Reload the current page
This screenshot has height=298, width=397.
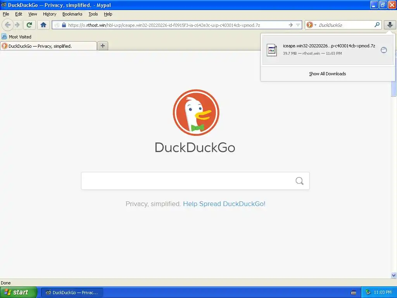29,25
